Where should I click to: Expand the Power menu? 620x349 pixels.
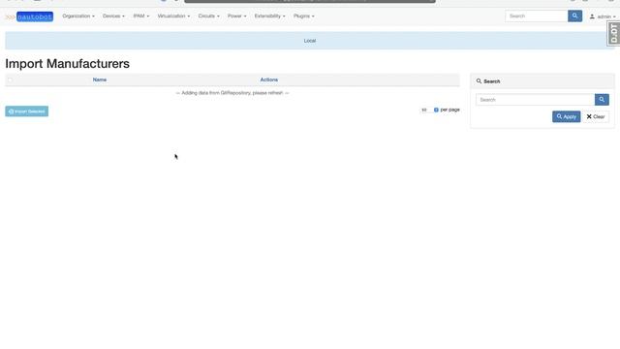tap(236, 16)
